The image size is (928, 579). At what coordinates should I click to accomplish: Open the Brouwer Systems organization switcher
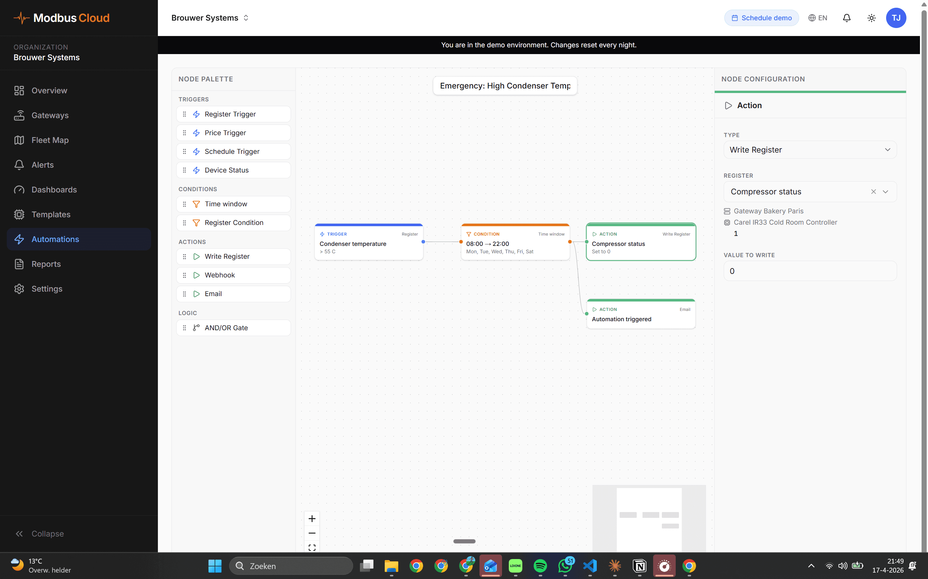210,18
